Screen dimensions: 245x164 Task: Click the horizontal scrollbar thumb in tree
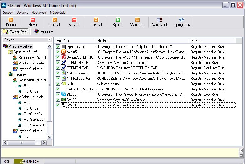pos(22,143)
